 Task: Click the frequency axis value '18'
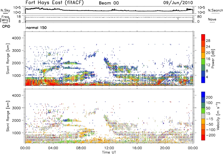pos(19,17)
